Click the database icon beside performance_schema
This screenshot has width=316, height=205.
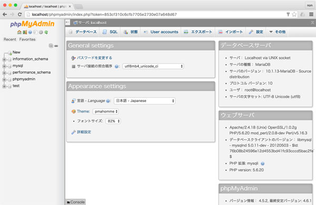9,73
